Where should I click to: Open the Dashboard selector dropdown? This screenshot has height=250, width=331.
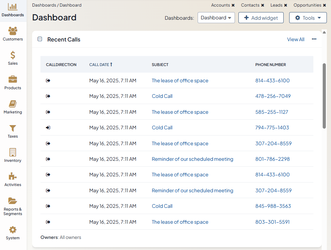click(216, 18)
